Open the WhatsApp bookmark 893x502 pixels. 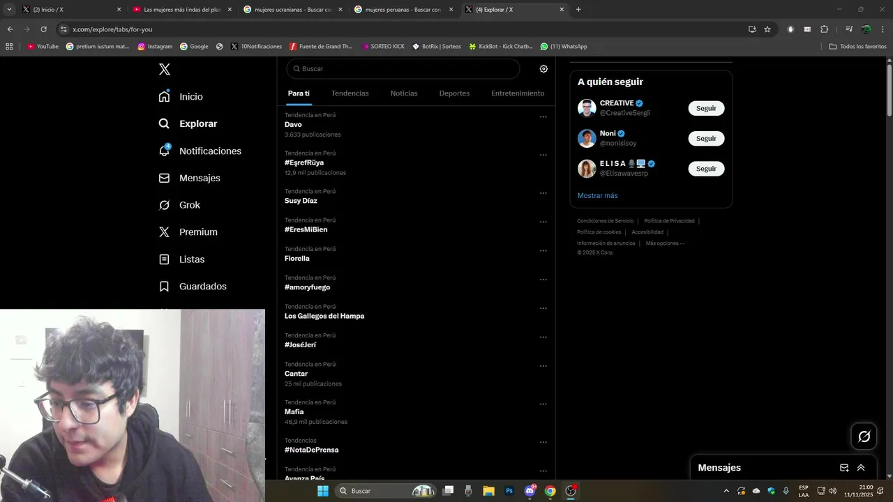[564, 47]
